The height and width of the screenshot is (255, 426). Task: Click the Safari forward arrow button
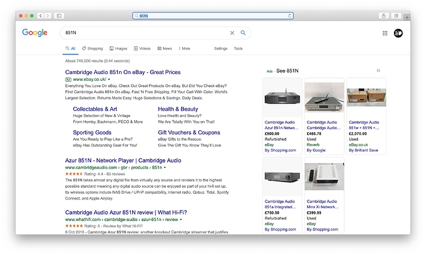(x=48, y=16)
